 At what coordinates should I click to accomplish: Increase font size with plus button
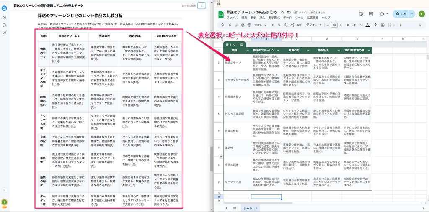click(x=341, y=25)
